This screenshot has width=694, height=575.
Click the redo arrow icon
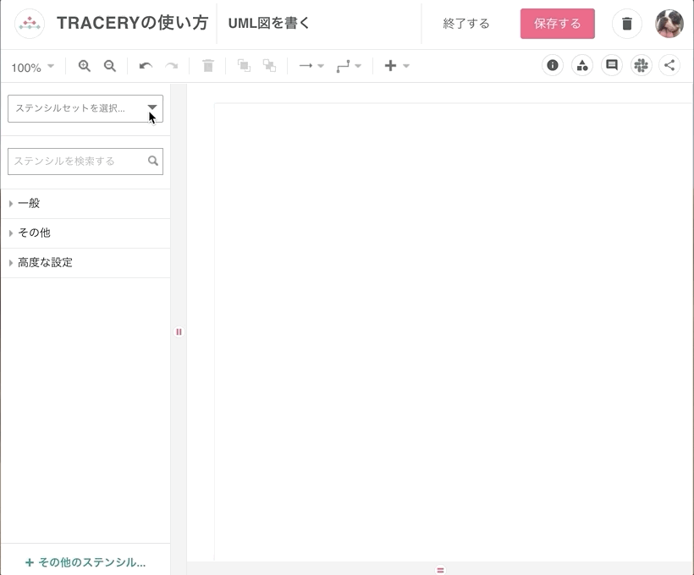(170, 65)
